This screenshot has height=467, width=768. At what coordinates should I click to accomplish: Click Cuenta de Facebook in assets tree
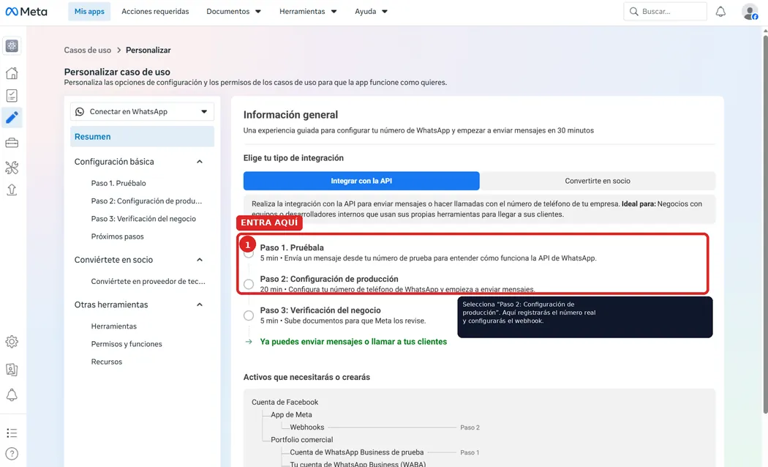285,402
